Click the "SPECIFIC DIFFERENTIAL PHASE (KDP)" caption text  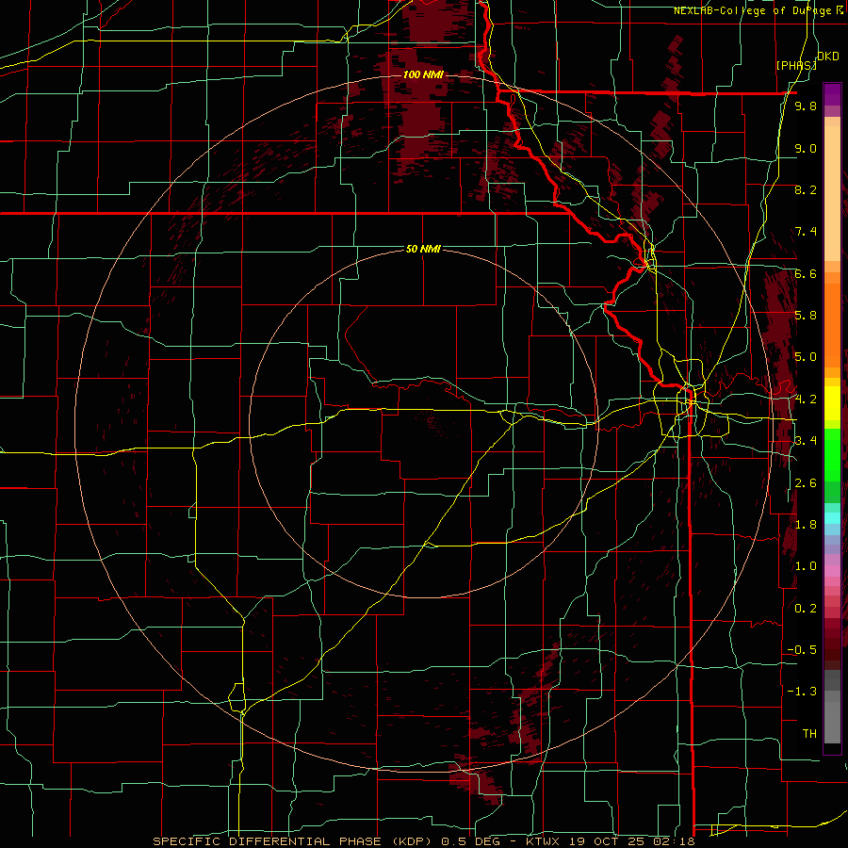[x=294, y=841]
